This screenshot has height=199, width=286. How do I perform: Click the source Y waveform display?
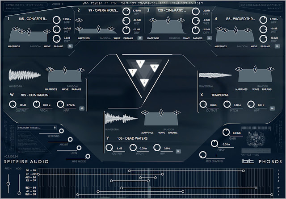(121, 118)
